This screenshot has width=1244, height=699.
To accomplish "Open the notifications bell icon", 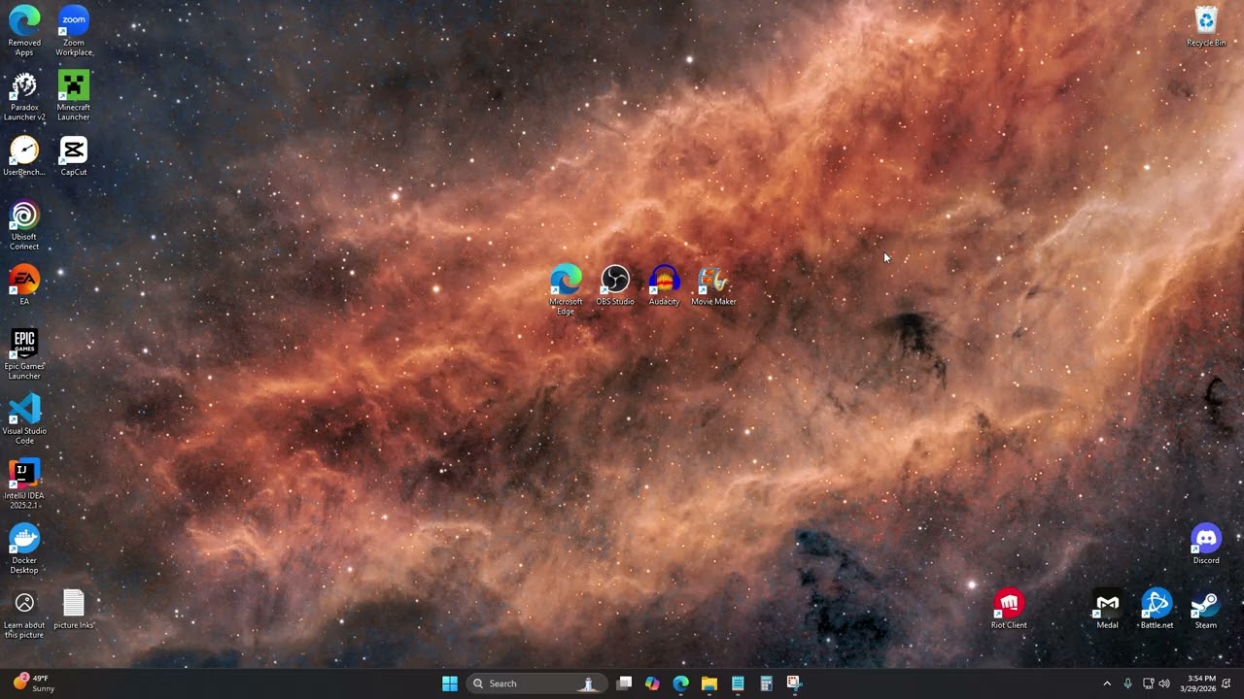I will pos(1227,683).
